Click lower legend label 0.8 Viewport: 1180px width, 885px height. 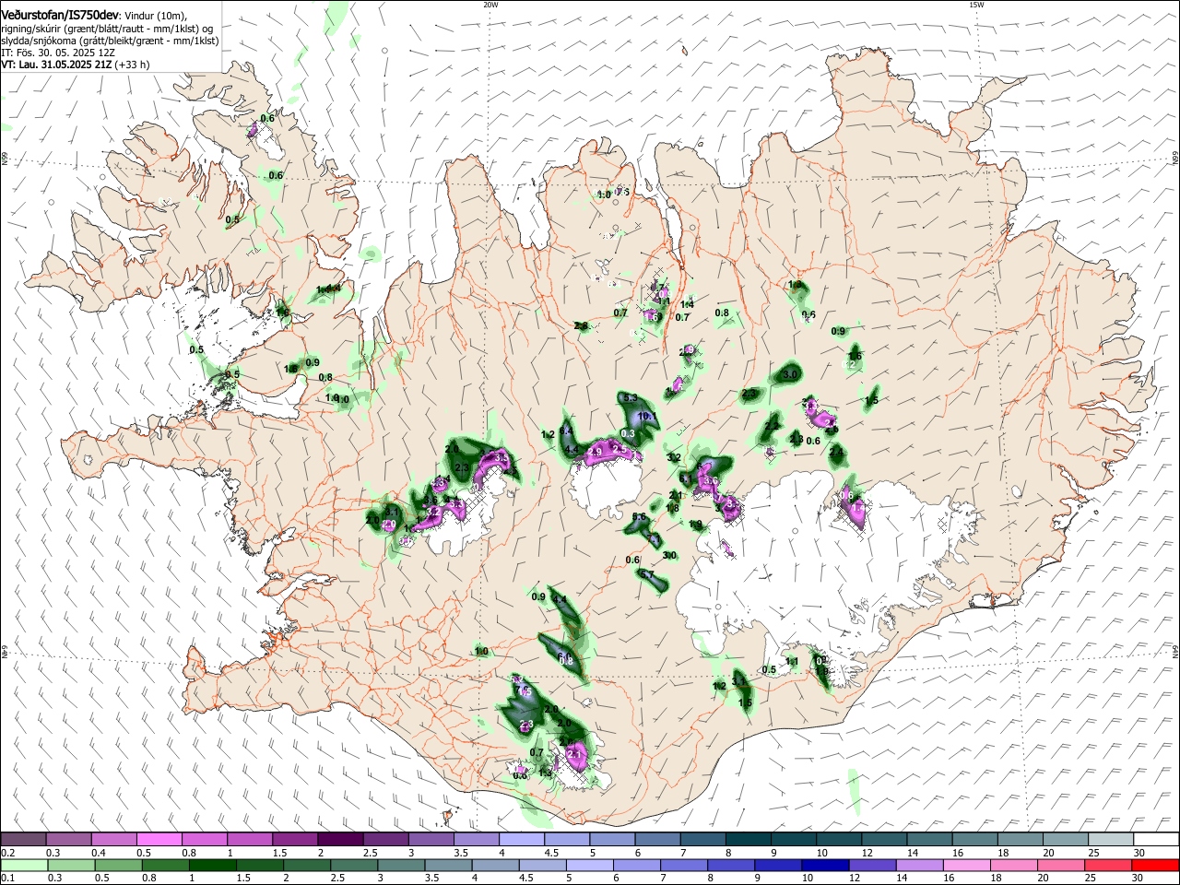point(148,879)
